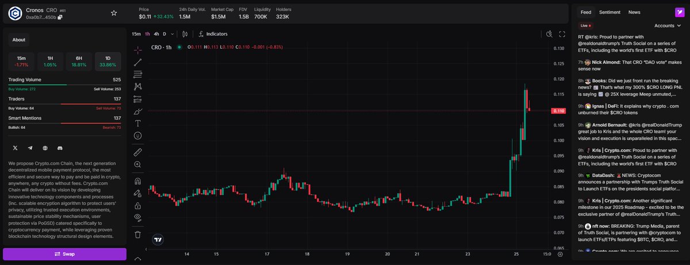Viewport: 690px width, 265px height.
Task: Toggle CRO series visibility green dot
Action: [x=180, y=47]
